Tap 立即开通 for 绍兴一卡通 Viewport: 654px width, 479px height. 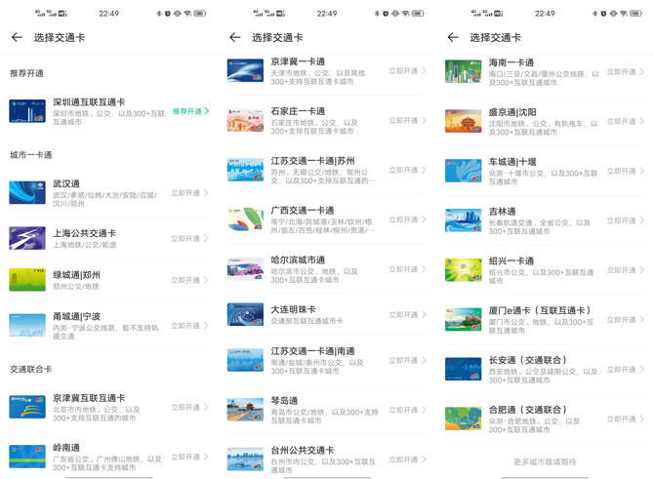point(626,270)
